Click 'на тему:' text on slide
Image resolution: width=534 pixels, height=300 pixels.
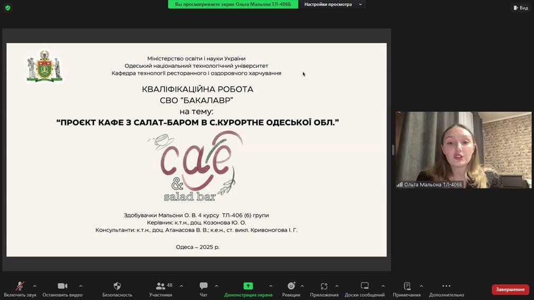click(196, 111)
